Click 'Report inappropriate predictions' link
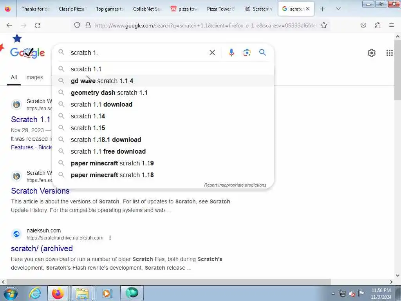 click(235, 185)
